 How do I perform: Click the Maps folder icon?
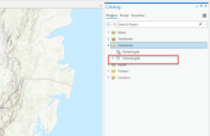click(x=113, y=32)
